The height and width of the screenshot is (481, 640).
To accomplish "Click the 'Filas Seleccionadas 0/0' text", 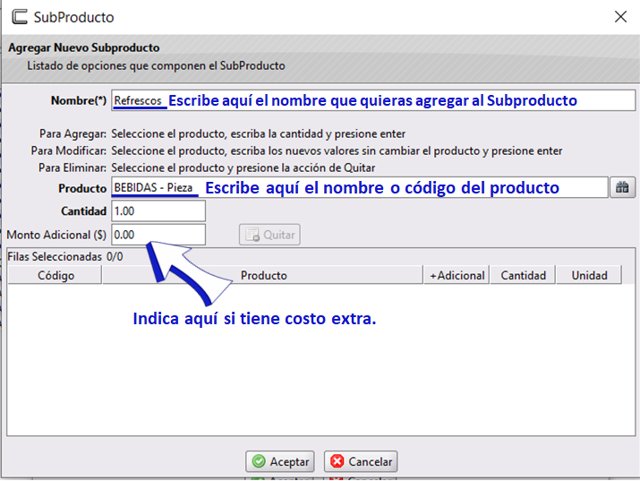I will pyautogui.click(x=65, y=256).
